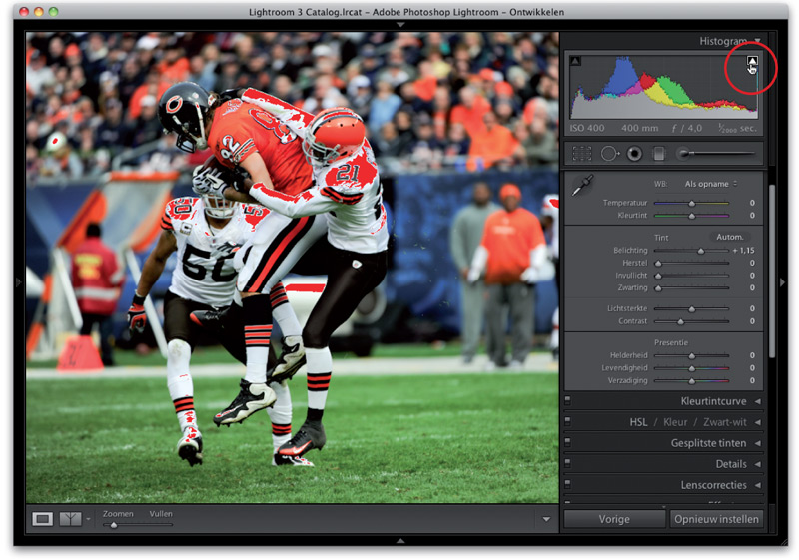Toggle Details panel on/off switch

(x=567, y=463)
